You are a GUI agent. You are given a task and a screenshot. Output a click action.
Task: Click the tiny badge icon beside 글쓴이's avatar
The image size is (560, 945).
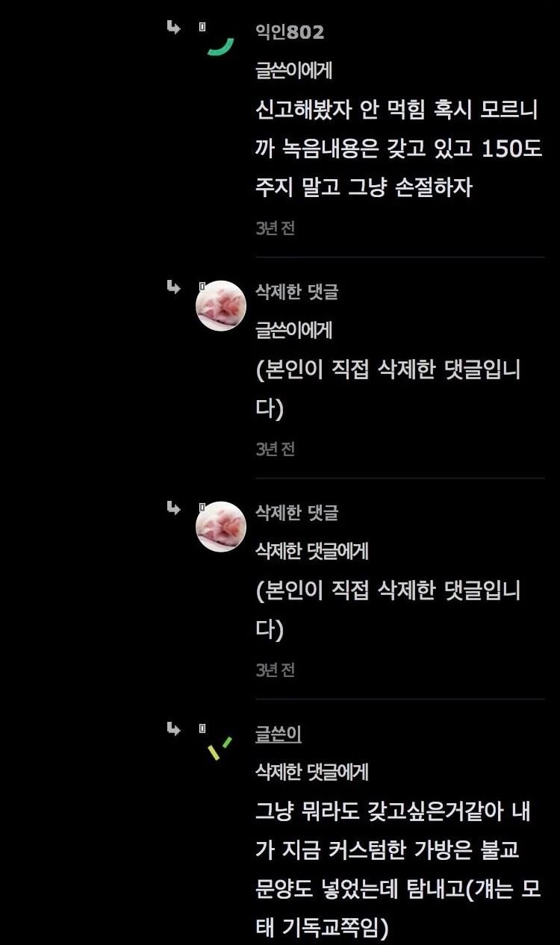tap(202, 728)
